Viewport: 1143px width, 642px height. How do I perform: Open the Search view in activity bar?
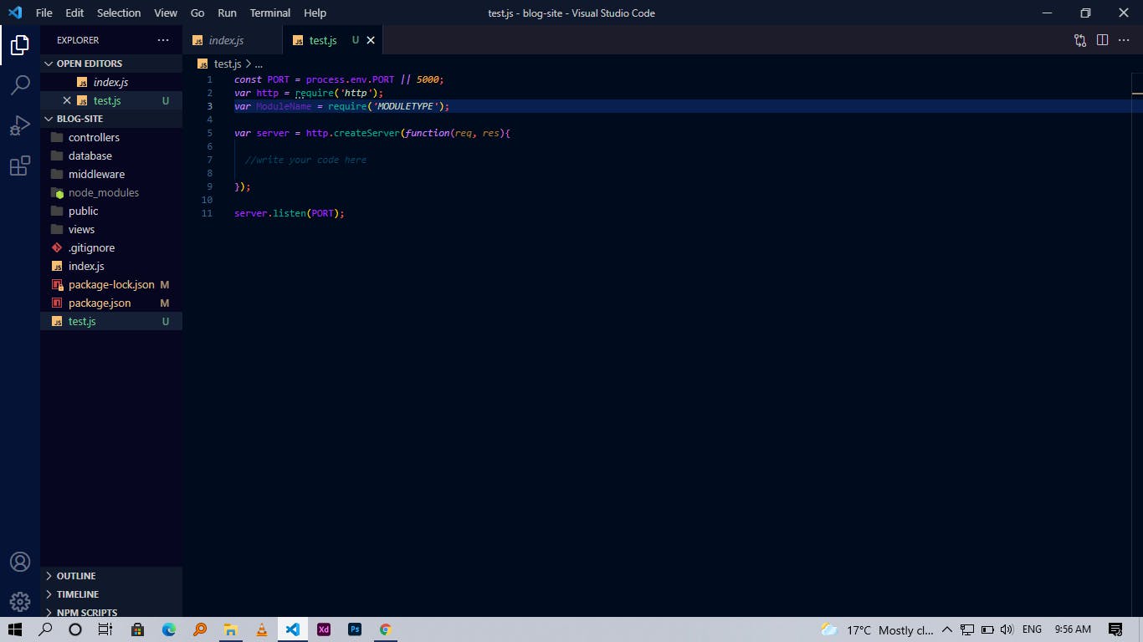pyautogui.click(x=20, y=84)
